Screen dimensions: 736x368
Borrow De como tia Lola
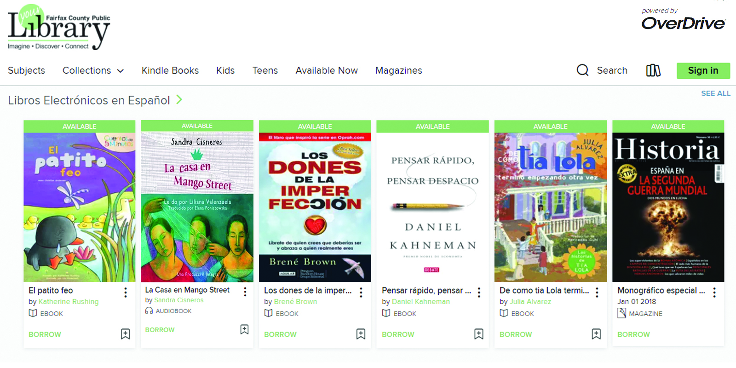tap(516, 334)
